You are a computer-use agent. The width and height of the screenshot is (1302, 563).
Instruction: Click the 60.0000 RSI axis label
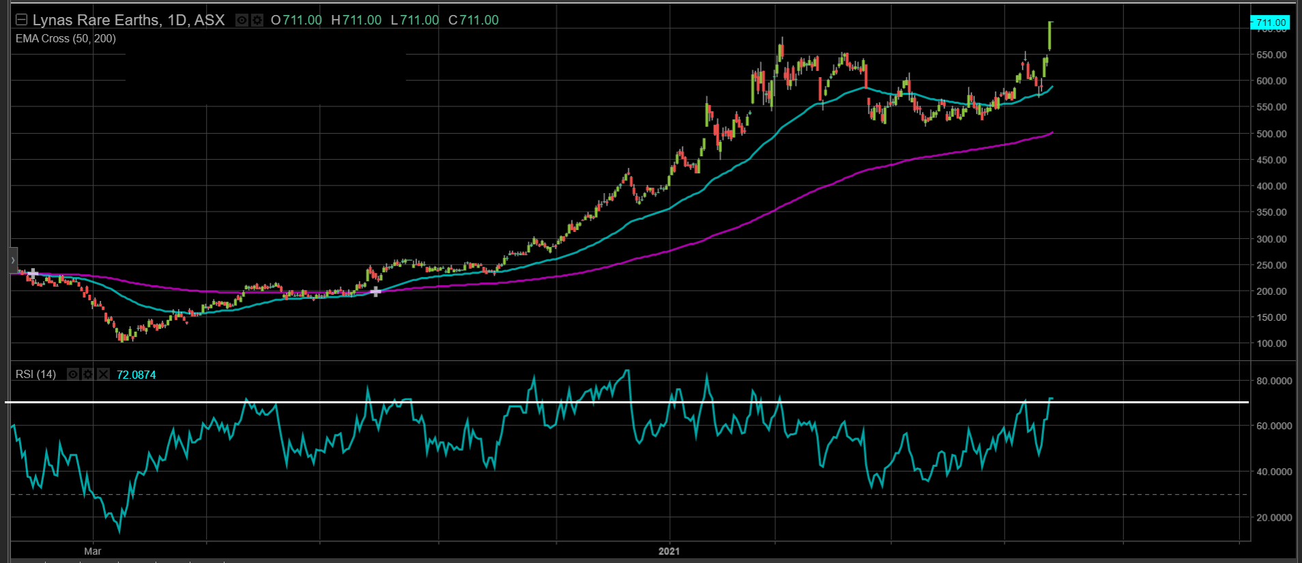click(1274, 426)
